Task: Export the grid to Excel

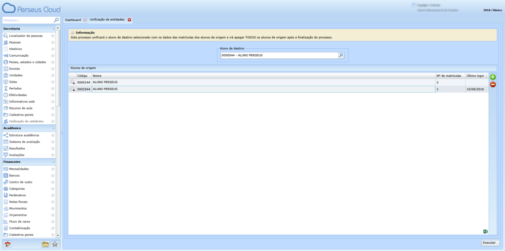Action: pos(485,231)
